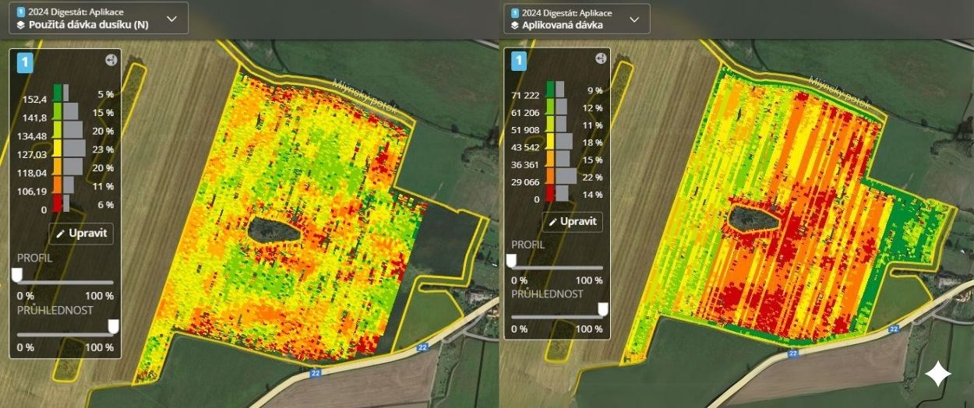The image size is (974, 408).
Task: Open the "Použitá dávka dusíku (N)" layer dropdown
Action: click(x=172, y=18)
